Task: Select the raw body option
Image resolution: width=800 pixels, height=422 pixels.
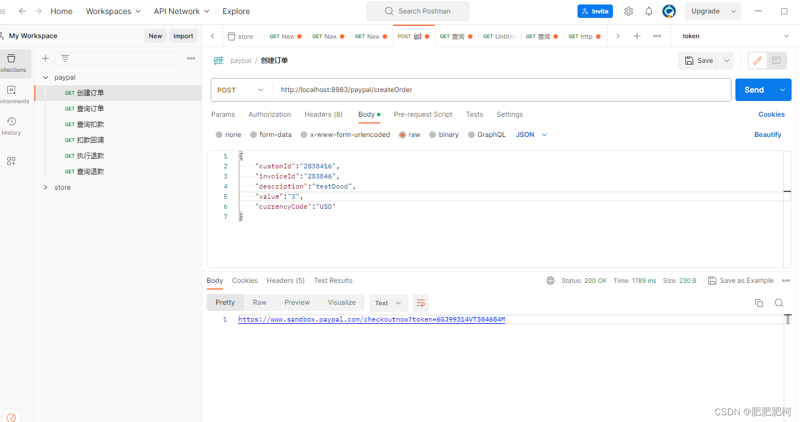Action: (x=410, y=135)
